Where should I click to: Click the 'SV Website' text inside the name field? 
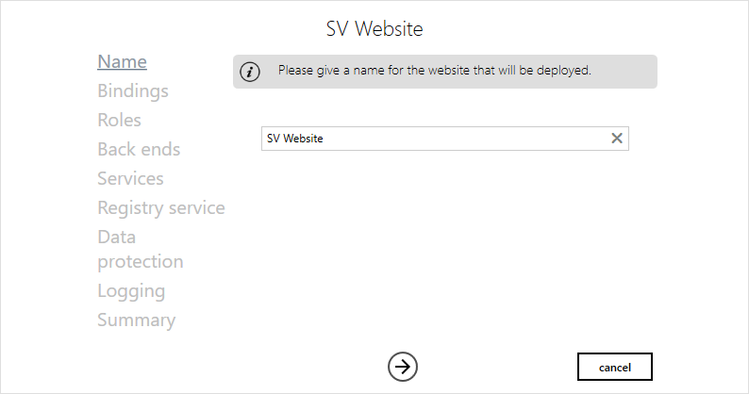(294, 139)
